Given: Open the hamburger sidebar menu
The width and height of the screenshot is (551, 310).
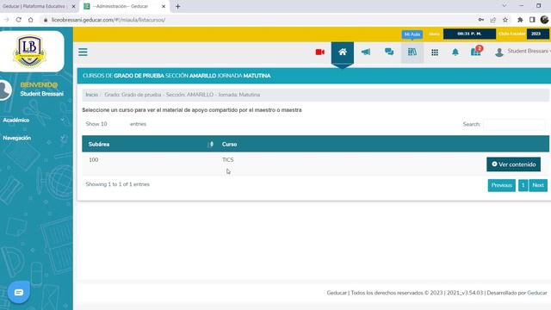Looking at the screenshot, I should [x=83, y=52].
